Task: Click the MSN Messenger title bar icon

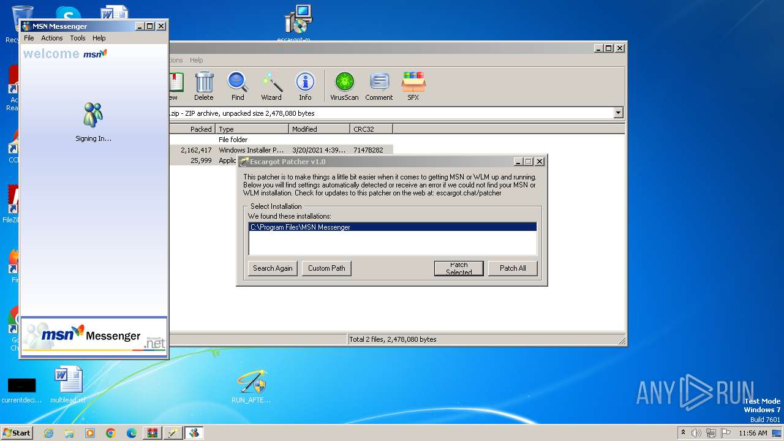Action: tap(26, 26)
